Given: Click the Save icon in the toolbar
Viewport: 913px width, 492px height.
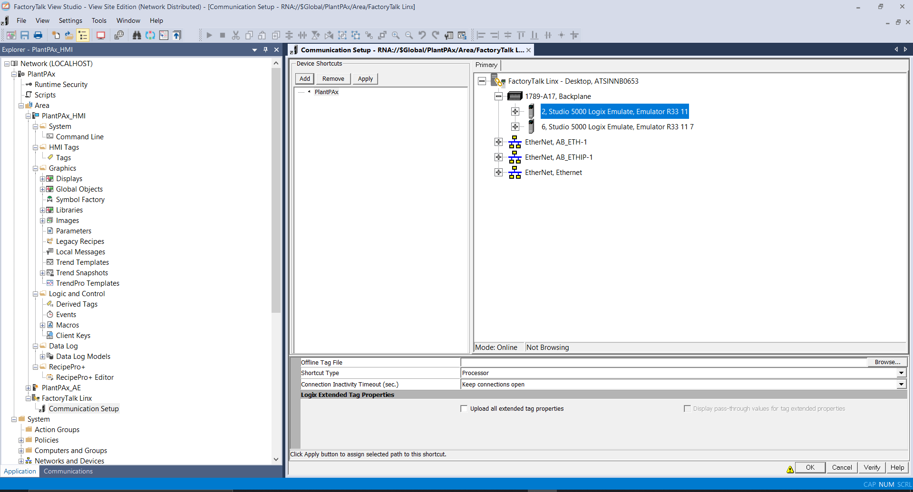Looking at the screenshot, I should tap(25, 35).
